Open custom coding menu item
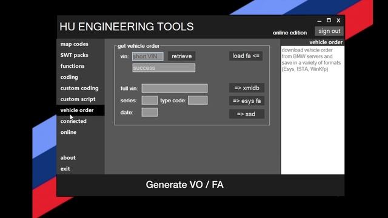The image size is (388, 218). pos(79,88)
